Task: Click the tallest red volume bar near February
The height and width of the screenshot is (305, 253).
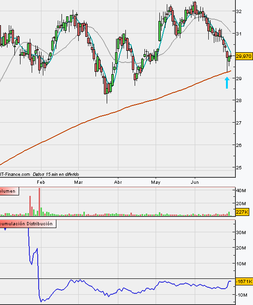Action: pos(40,202)
